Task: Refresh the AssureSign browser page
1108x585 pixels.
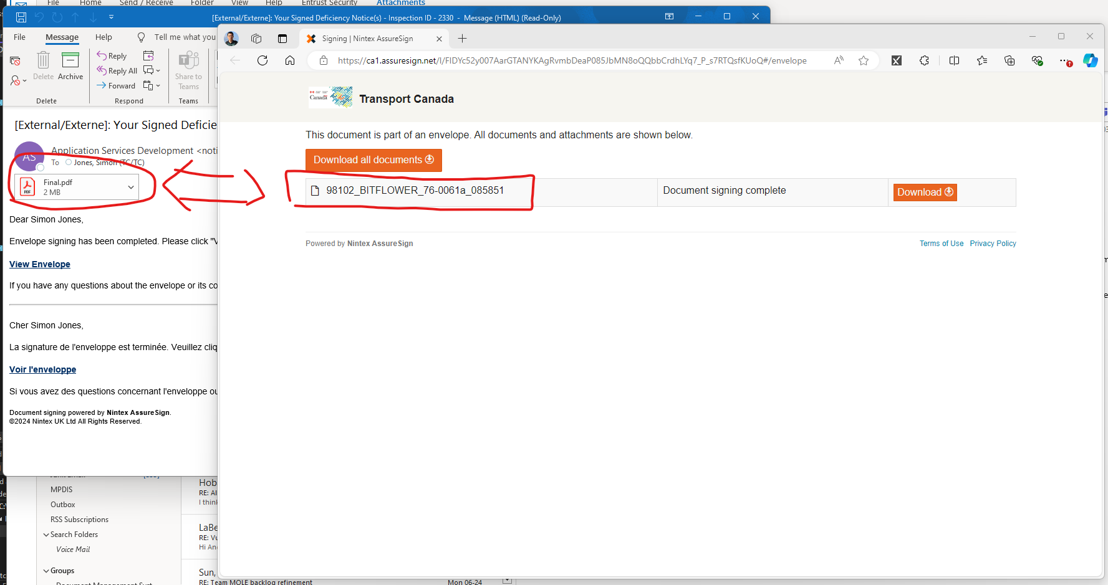Action: click(x=263, y=60)
